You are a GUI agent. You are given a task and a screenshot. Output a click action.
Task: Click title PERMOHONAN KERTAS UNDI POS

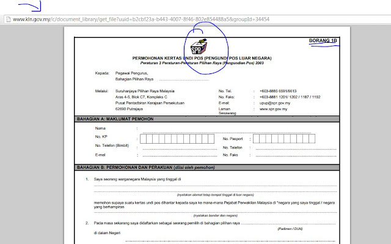[202, 58]
